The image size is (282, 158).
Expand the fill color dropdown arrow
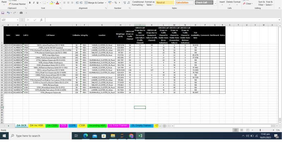pos(54,3)
